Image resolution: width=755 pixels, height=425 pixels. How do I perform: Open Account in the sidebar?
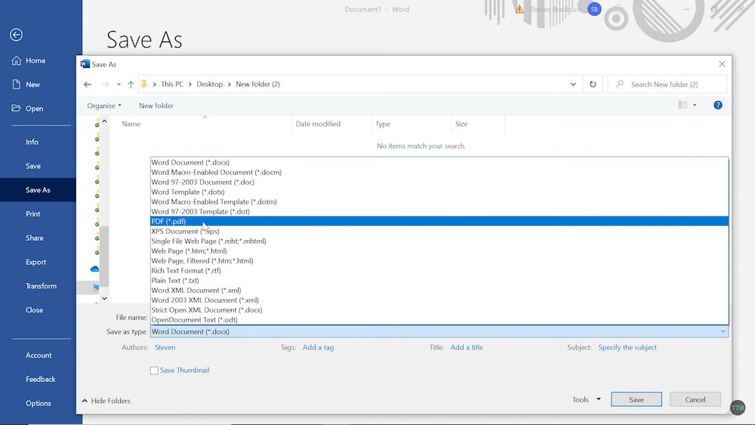(x=38, y=356)
